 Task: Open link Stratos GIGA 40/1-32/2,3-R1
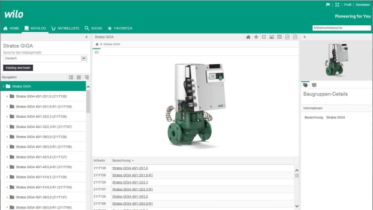(x=133, y=190)
